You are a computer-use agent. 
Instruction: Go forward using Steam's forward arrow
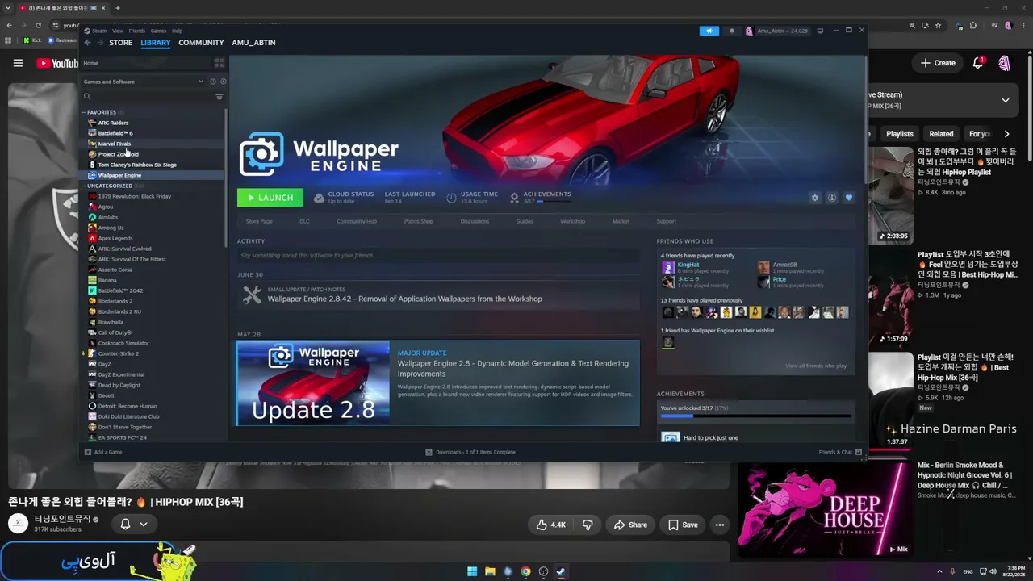point(99,42)
